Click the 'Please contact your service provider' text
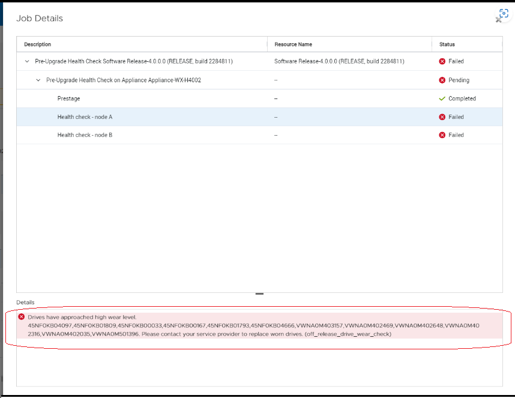515x398 pixels. coord(222,334)
